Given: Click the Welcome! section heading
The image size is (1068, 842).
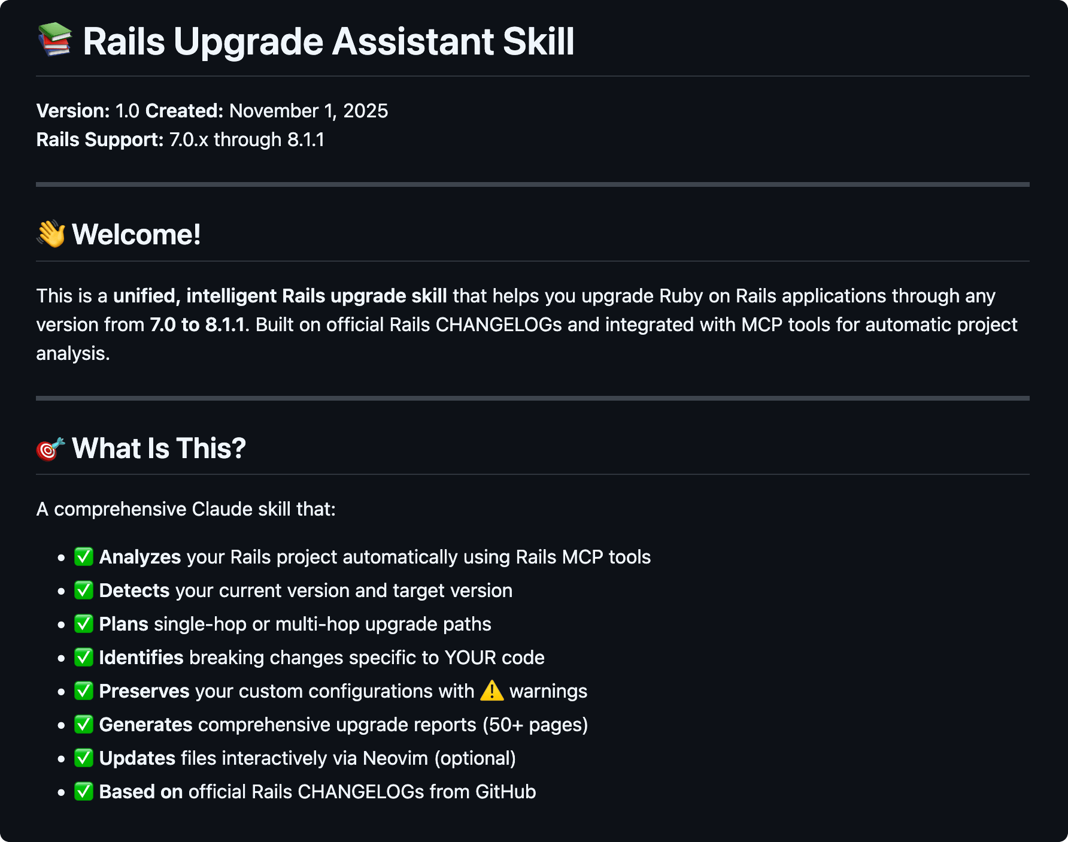Looking at the screenshot, I should (136, 234).
